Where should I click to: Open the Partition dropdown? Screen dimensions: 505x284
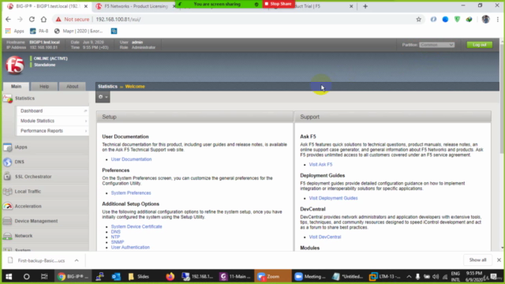pyautogui.click(x=436, y=45)
